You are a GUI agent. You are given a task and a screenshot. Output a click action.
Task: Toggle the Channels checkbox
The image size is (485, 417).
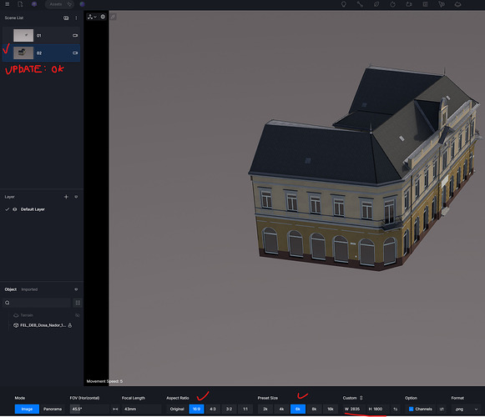tap(411, 409)
